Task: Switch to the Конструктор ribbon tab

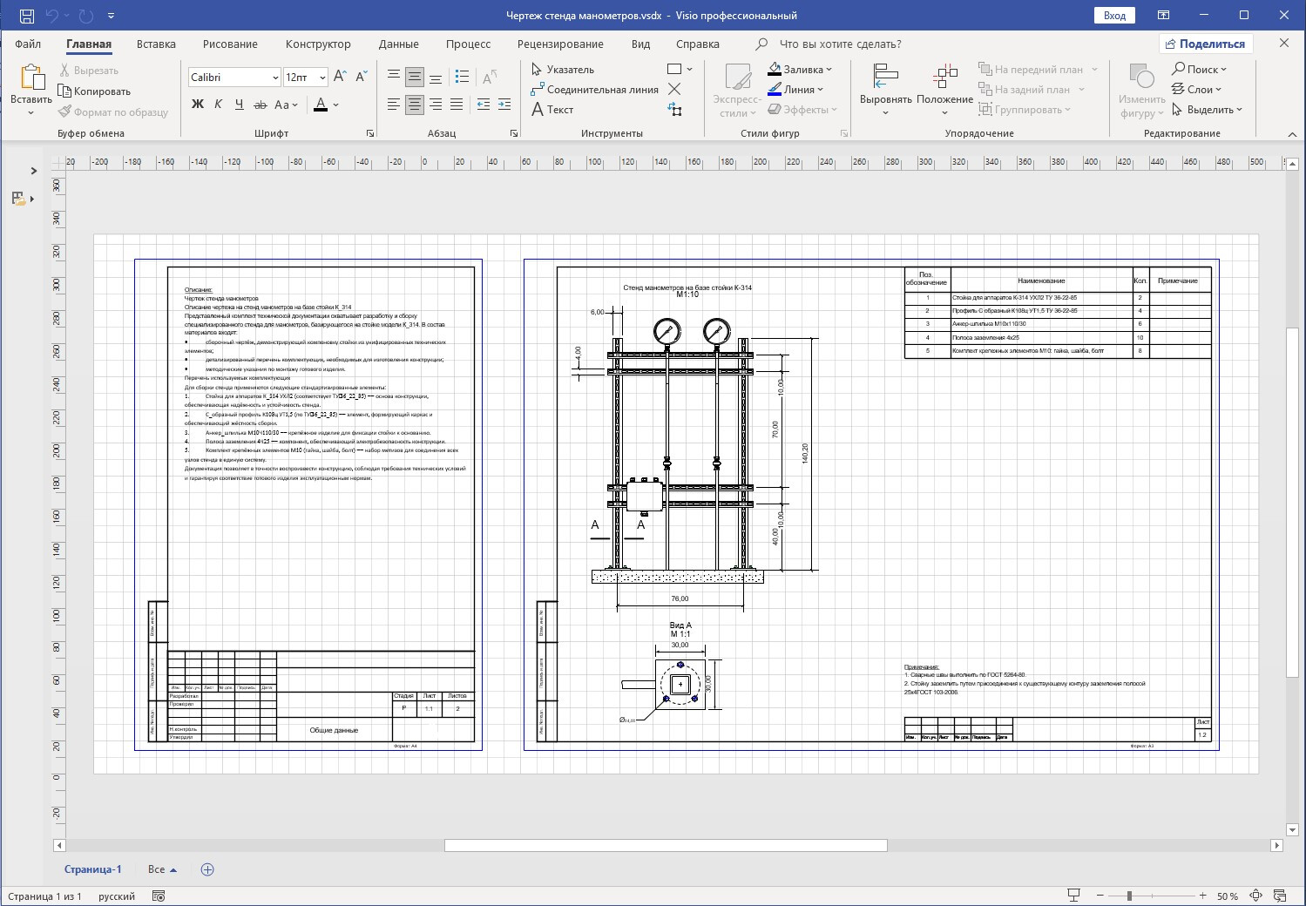Action: 318,44
